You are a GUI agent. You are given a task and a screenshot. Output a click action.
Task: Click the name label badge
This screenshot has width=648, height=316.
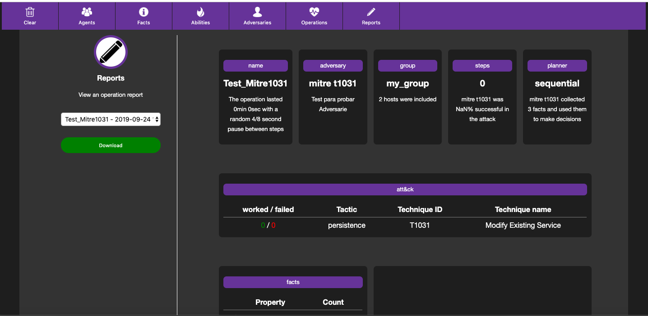click(x=255, y=66)
